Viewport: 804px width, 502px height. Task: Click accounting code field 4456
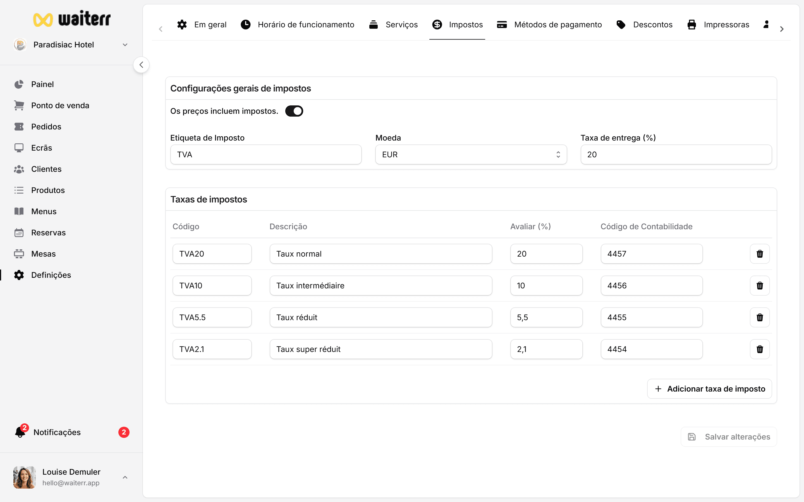click(x=652, y=286)
